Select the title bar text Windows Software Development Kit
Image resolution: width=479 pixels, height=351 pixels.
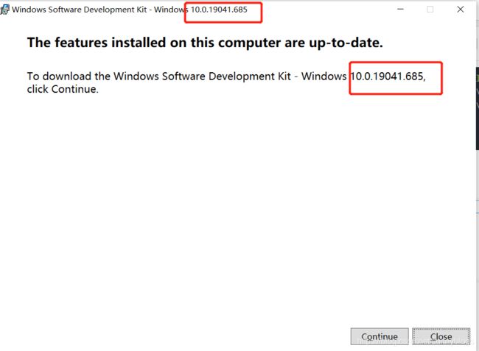pyautogui.click(x=80, y=10)
